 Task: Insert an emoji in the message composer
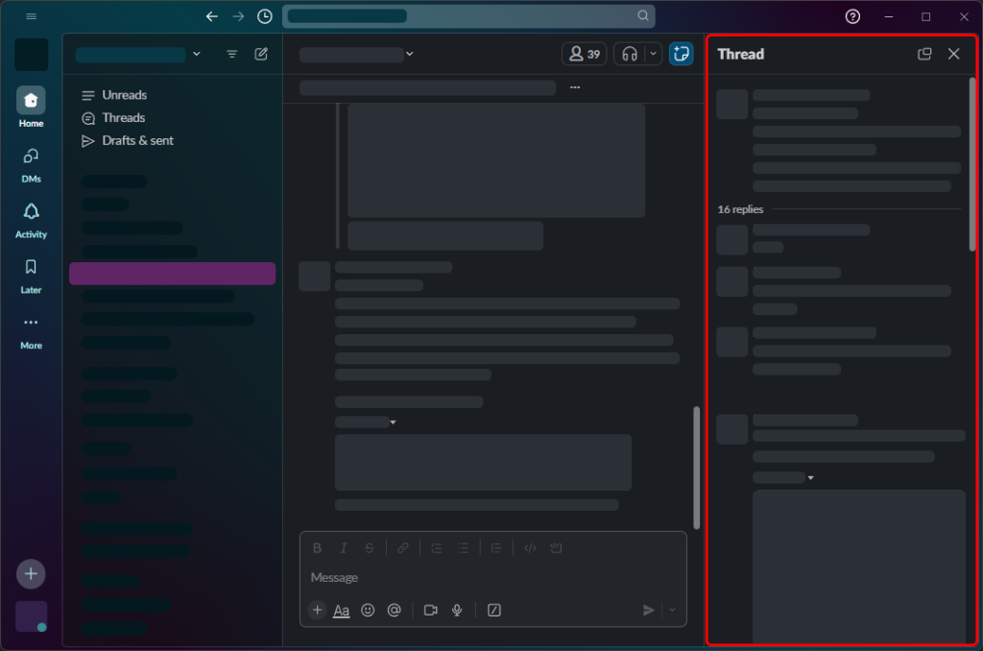[368, 610]
